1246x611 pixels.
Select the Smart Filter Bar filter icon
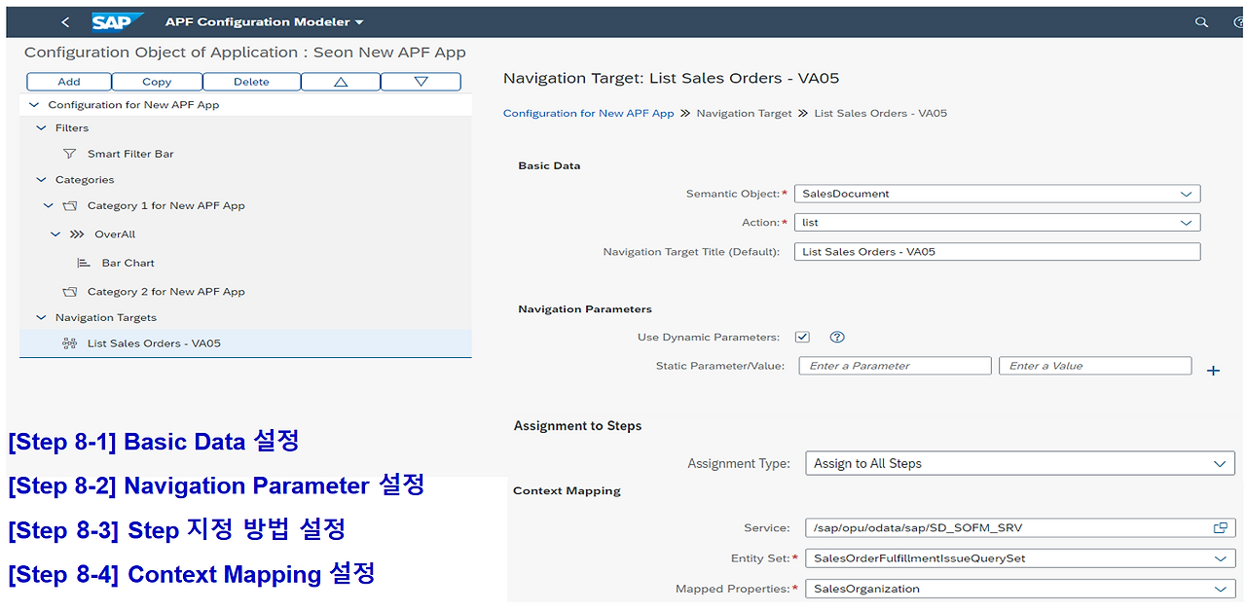tap(69, 154)
